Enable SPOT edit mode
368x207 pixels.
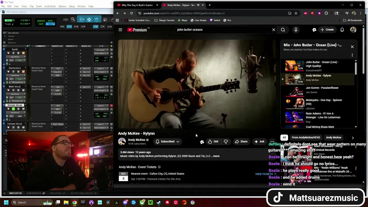coord(50,21)
